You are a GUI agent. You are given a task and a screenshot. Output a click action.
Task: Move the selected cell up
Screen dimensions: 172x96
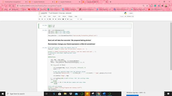[53, 19]
